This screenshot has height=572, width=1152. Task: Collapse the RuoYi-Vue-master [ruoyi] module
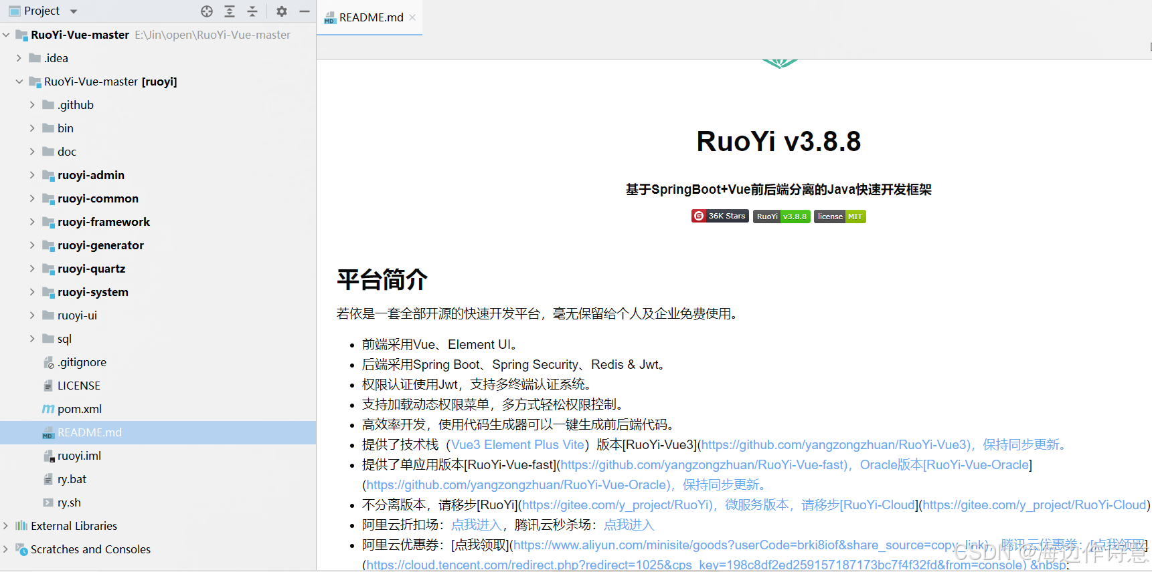tap(19, 82)
